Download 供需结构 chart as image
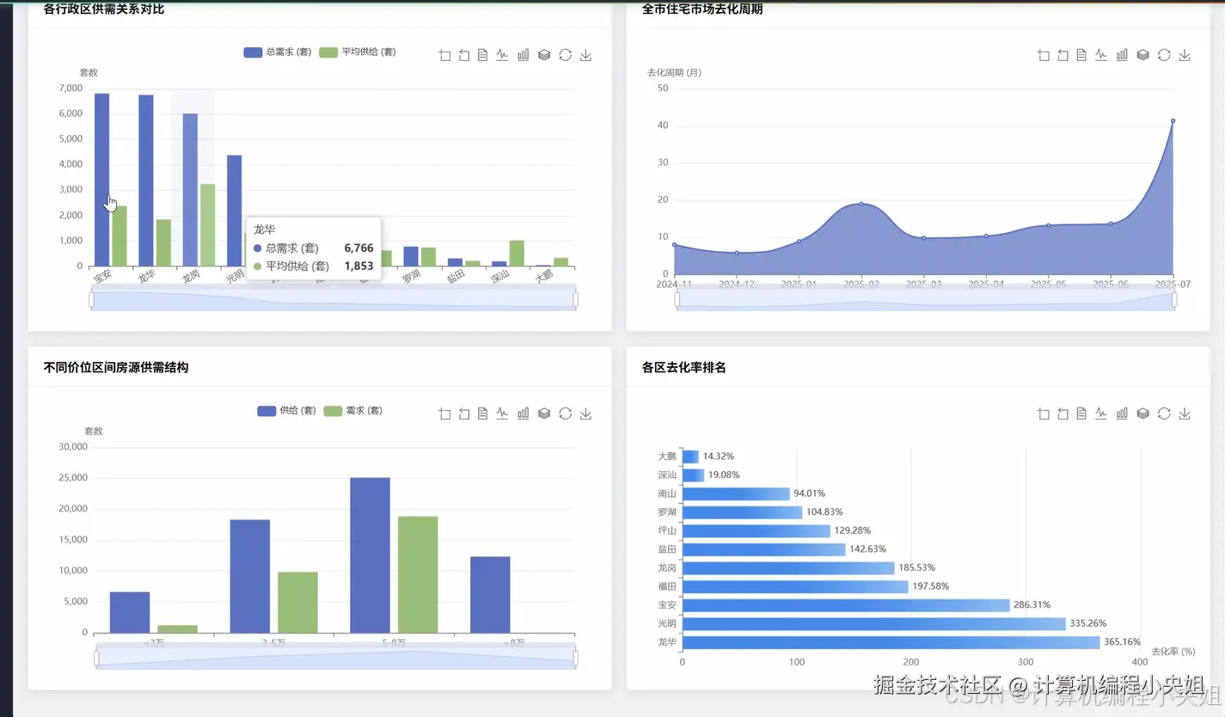The height and width of the screenshot is (717, 1225). [x=585, y=414]
